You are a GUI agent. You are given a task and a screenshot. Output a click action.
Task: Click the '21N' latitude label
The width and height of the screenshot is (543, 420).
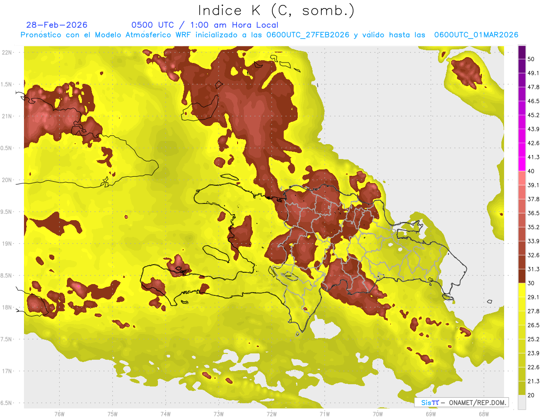7,116
